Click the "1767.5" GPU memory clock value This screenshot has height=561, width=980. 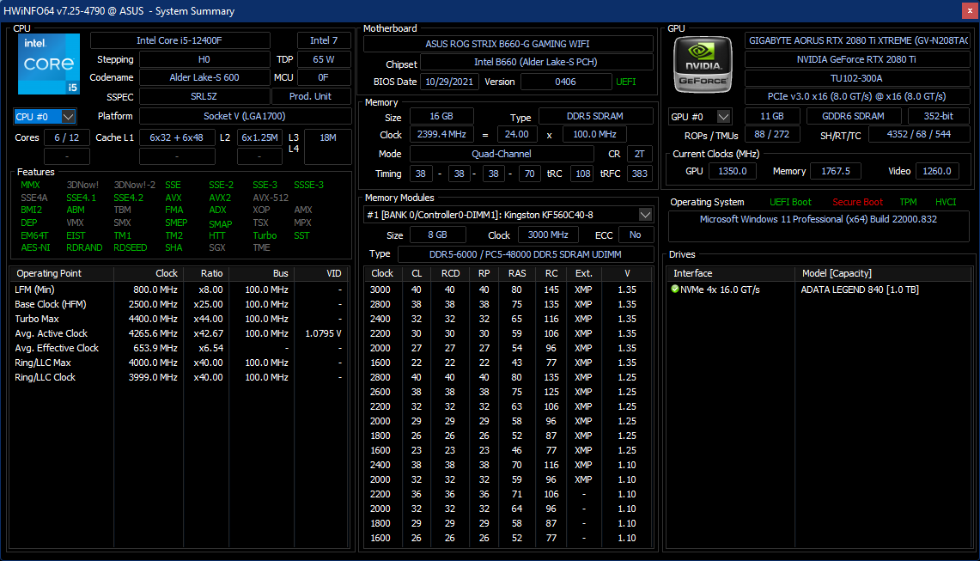point(836,171)
